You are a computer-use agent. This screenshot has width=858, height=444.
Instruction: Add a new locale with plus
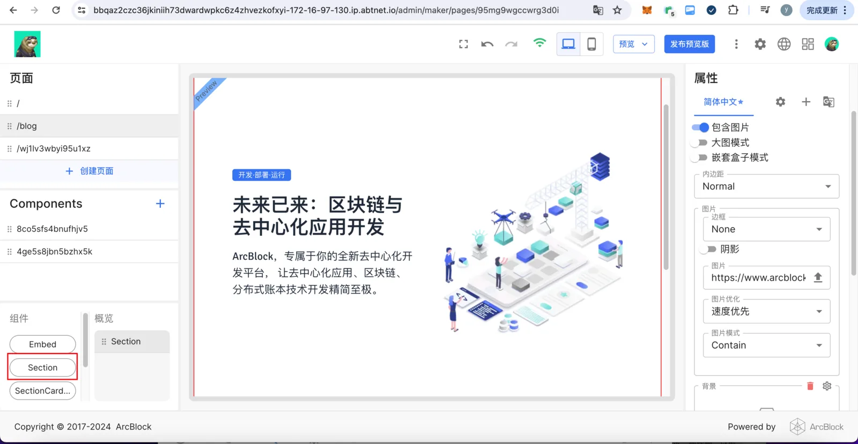tap(806, 102)
